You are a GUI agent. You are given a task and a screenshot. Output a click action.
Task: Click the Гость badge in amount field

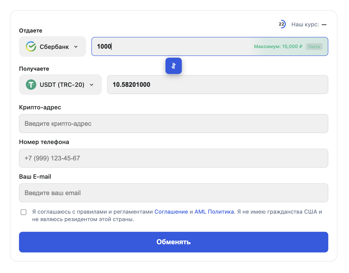pos(314,46)
